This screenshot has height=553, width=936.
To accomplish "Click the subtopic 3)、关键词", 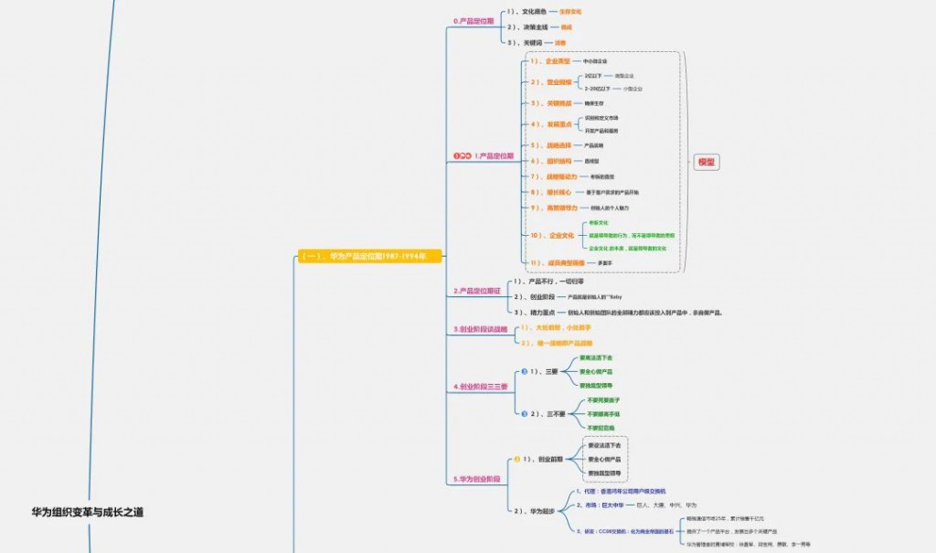I will pos(525,43).
